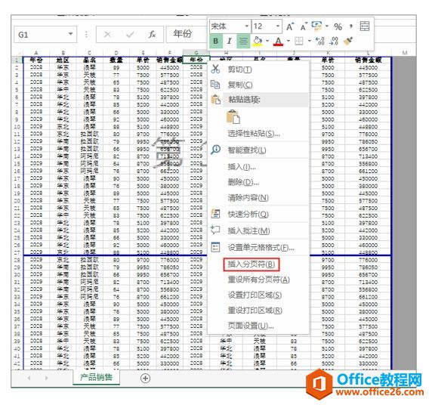The width and height of the screenshot is (429, 405).
Task: Add a new sheet with plus button
Action: coord(145,379)
